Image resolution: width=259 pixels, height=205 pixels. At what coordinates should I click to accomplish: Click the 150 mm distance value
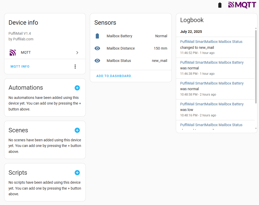(x=160, y=48)
